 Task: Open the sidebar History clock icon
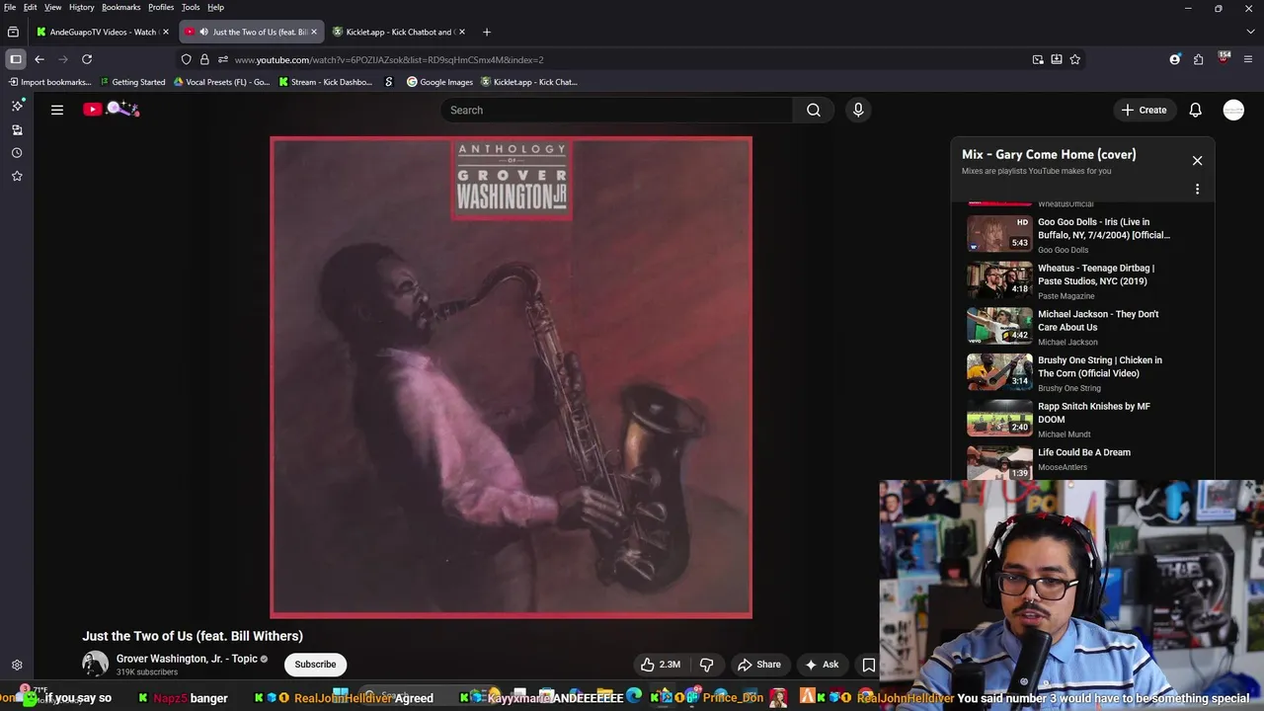tap(17, 153)
